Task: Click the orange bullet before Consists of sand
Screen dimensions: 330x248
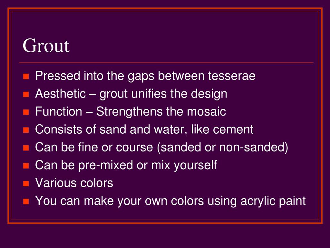Action: (x=26, y=130)
